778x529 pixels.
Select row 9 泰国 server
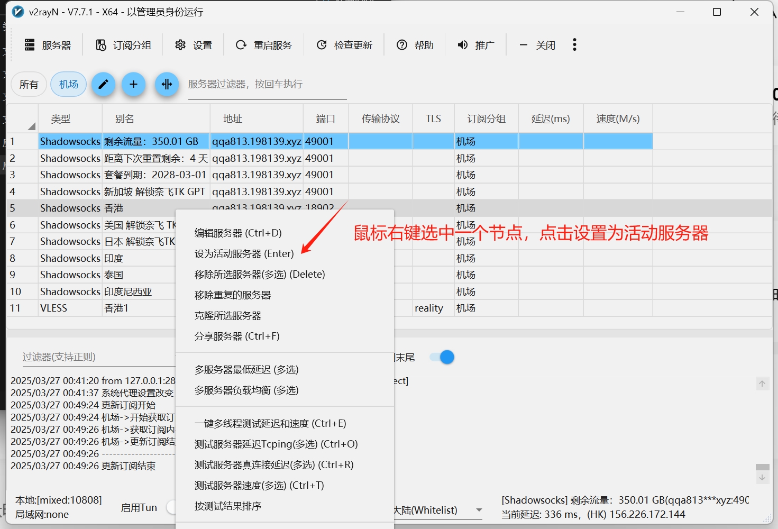click(90, 275)
